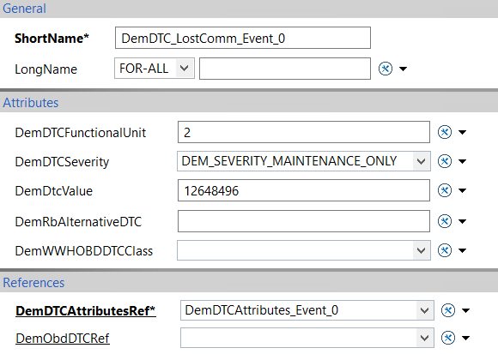Follow the DemObdDTCRef link label
Screen dimensions: 498x354
coord(63,339)
